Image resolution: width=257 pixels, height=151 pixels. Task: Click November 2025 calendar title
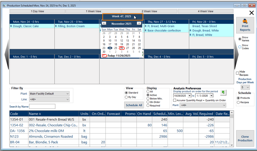pos(122,24)
